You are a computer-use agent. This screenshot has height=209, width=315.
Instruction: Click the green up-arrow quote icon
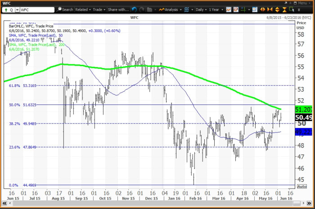tap(6, 10)
